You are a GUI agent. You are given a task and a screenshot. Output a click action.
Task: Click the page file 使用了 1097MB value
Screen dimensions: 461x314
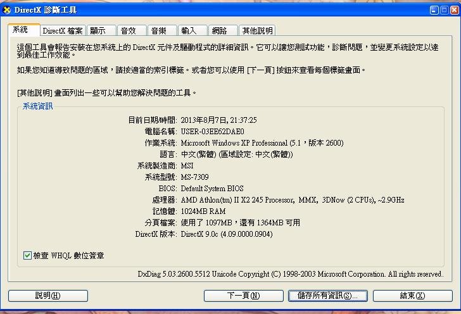(x=240, y=223)
